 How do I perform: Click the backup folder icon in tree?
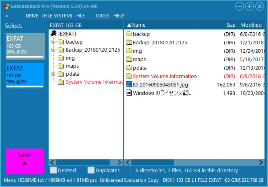coord(61,42)
